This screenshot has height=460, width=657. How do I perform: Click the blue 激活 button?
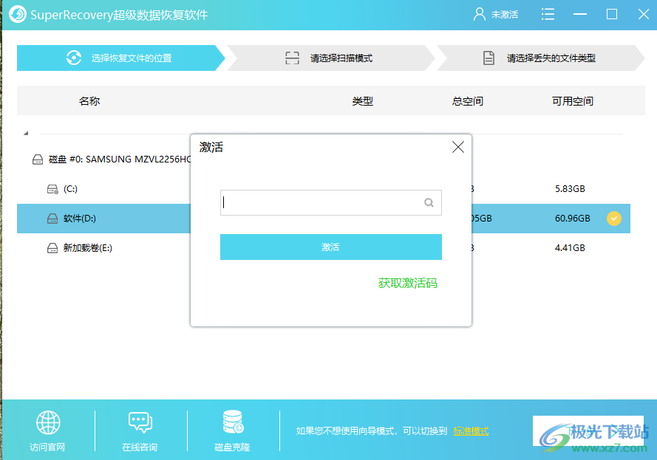click(x=330, y=247)
